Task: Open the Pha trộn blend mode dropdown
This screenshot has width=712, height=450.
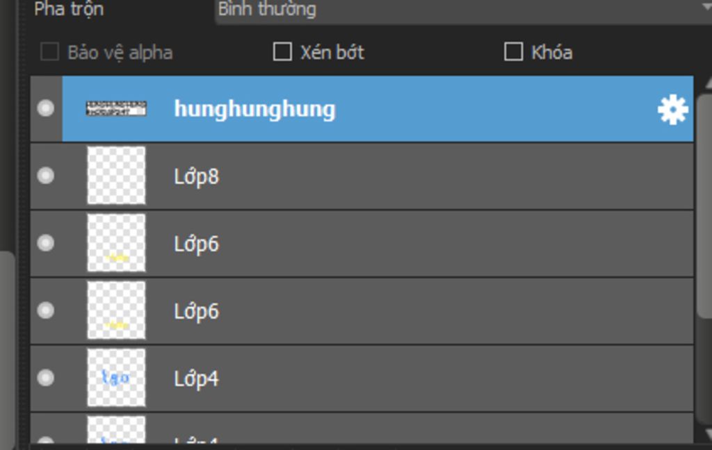Action: click(459, 10)
